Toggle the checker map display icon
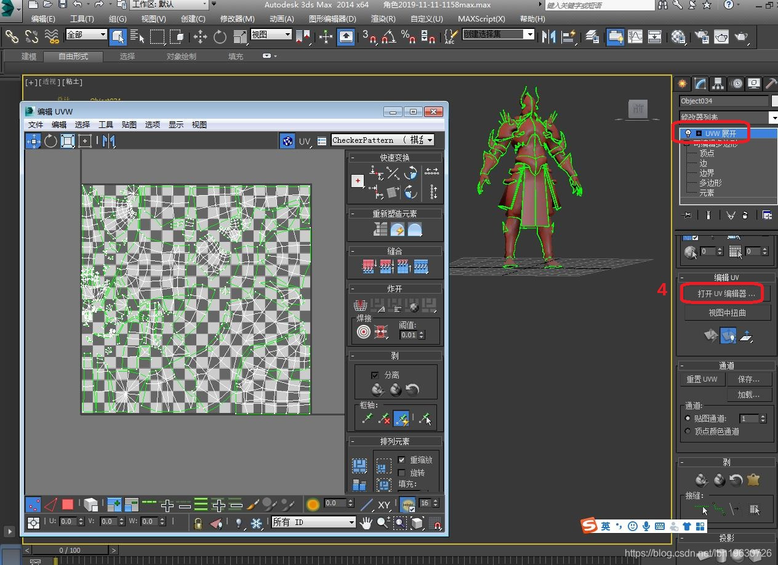Screen dimensions: 778x565 287,141
